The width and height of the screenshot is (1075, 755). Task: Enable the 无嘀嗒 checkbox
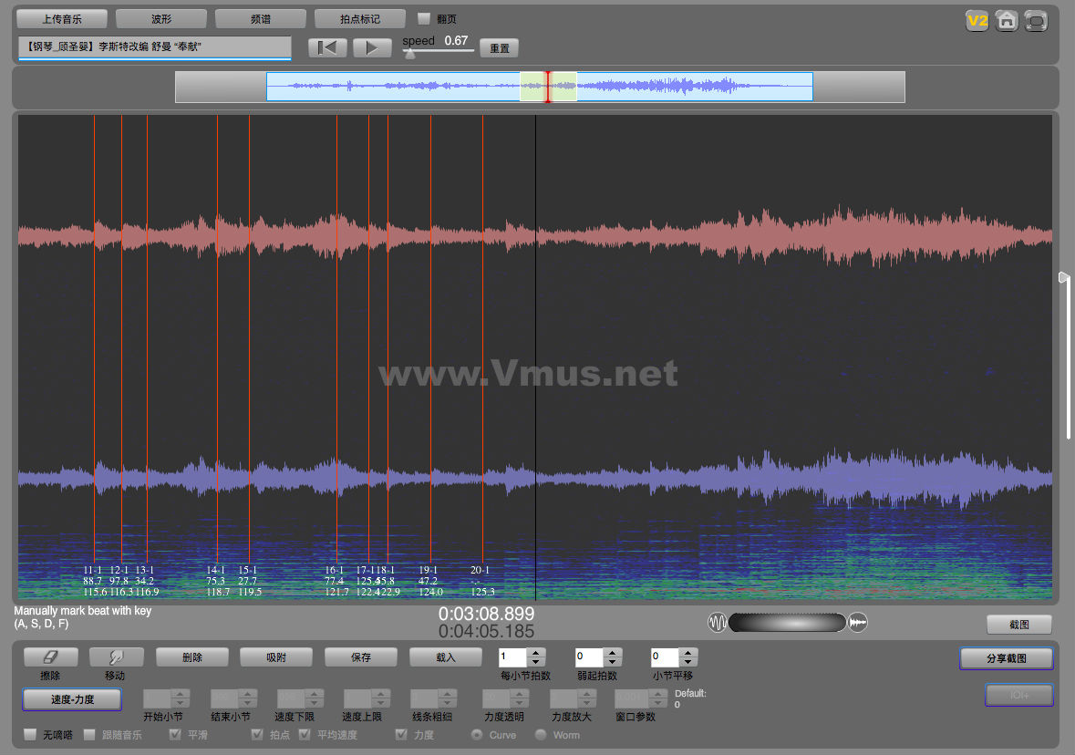[30, 734]
